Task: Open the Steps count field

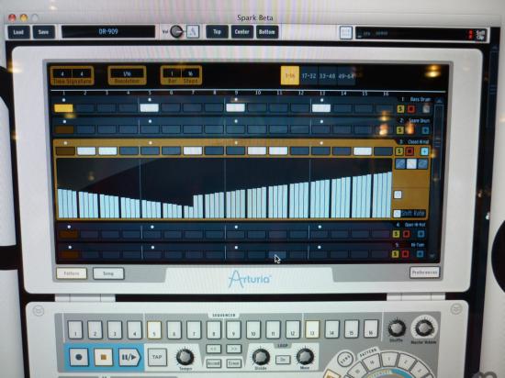Action: [190, 73]
